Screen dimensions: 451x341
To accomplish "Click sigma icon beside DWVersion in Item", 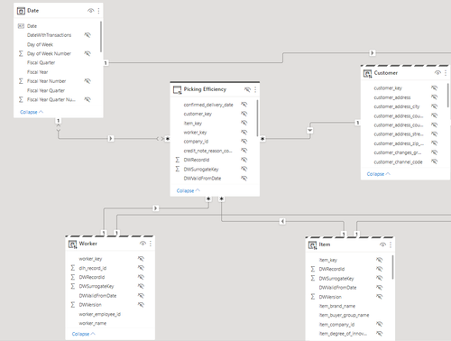I will [313, 297].
